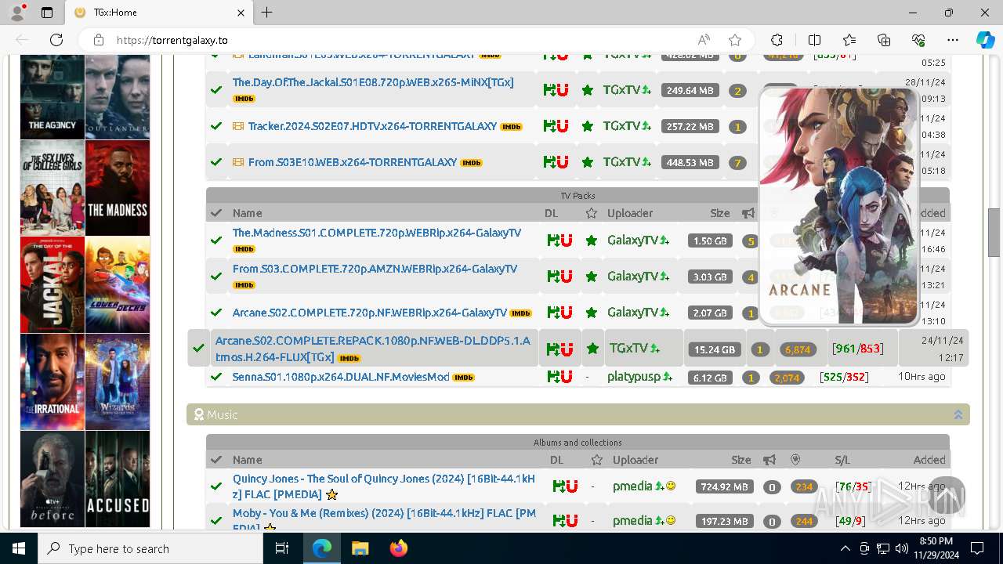Close the TGx:Home tab

(x=241, y=13)
